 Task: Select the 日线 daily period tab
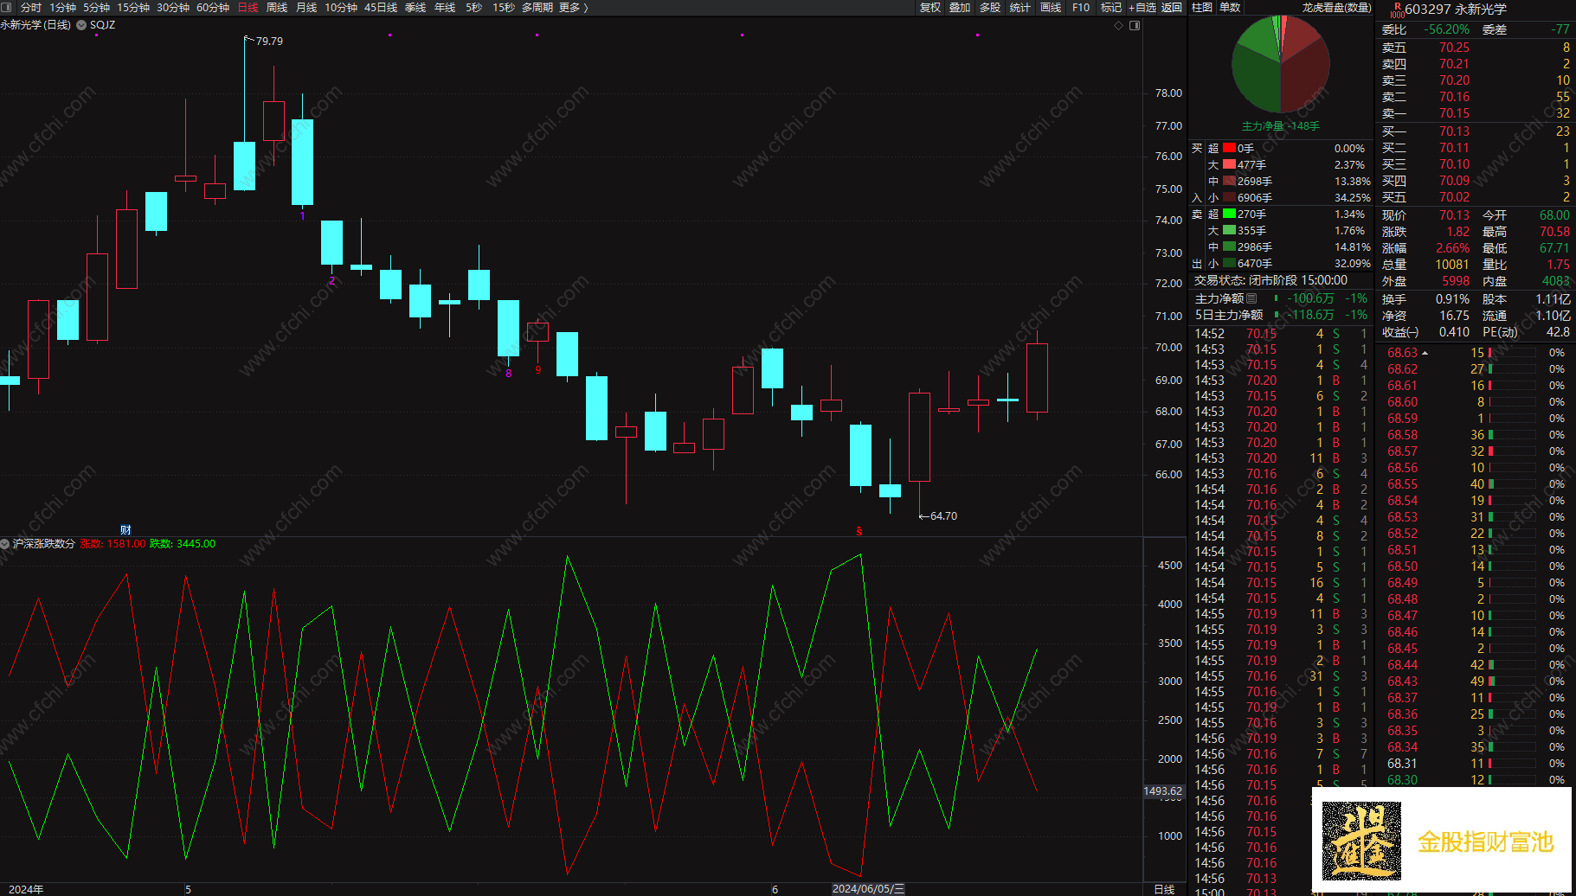pyautogui.click(x=248, y=7)
